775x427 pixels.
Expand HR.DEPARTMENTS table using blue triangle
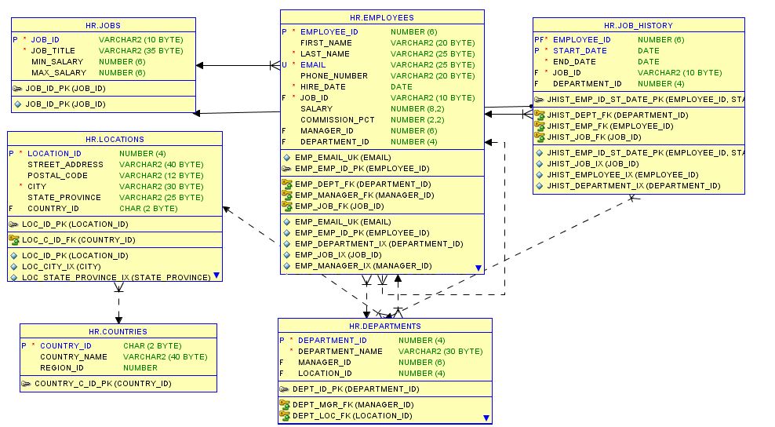(486, 418)
